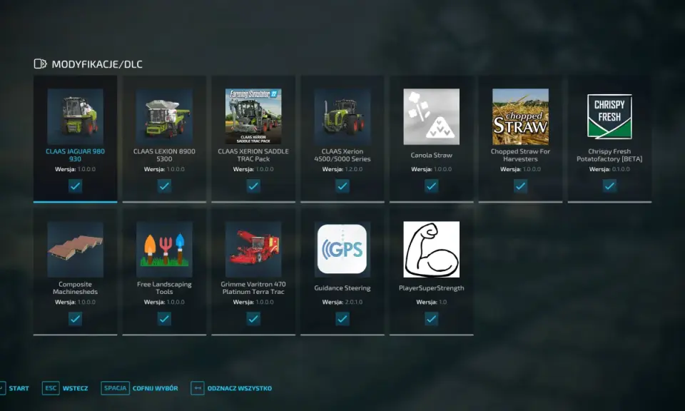Image resolution: width=685 pixels, height=411 pixels.
Task: Uncheck the Guidance Steering checkbox
Action: pyautogui.click(x=342, y=319)
